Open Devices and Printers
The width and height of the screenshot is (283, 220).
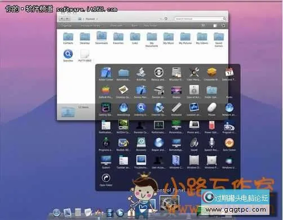158,92
